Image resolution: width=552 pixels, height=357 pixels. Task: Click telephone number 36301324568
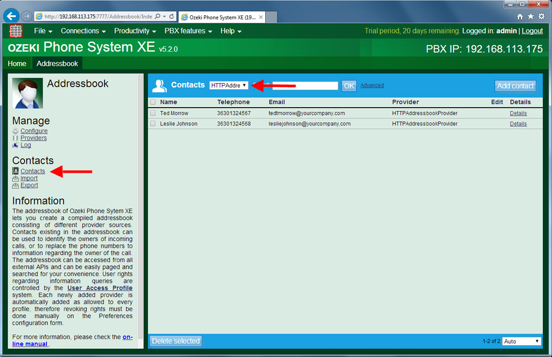pyautogui.click(x=234, y=124)
